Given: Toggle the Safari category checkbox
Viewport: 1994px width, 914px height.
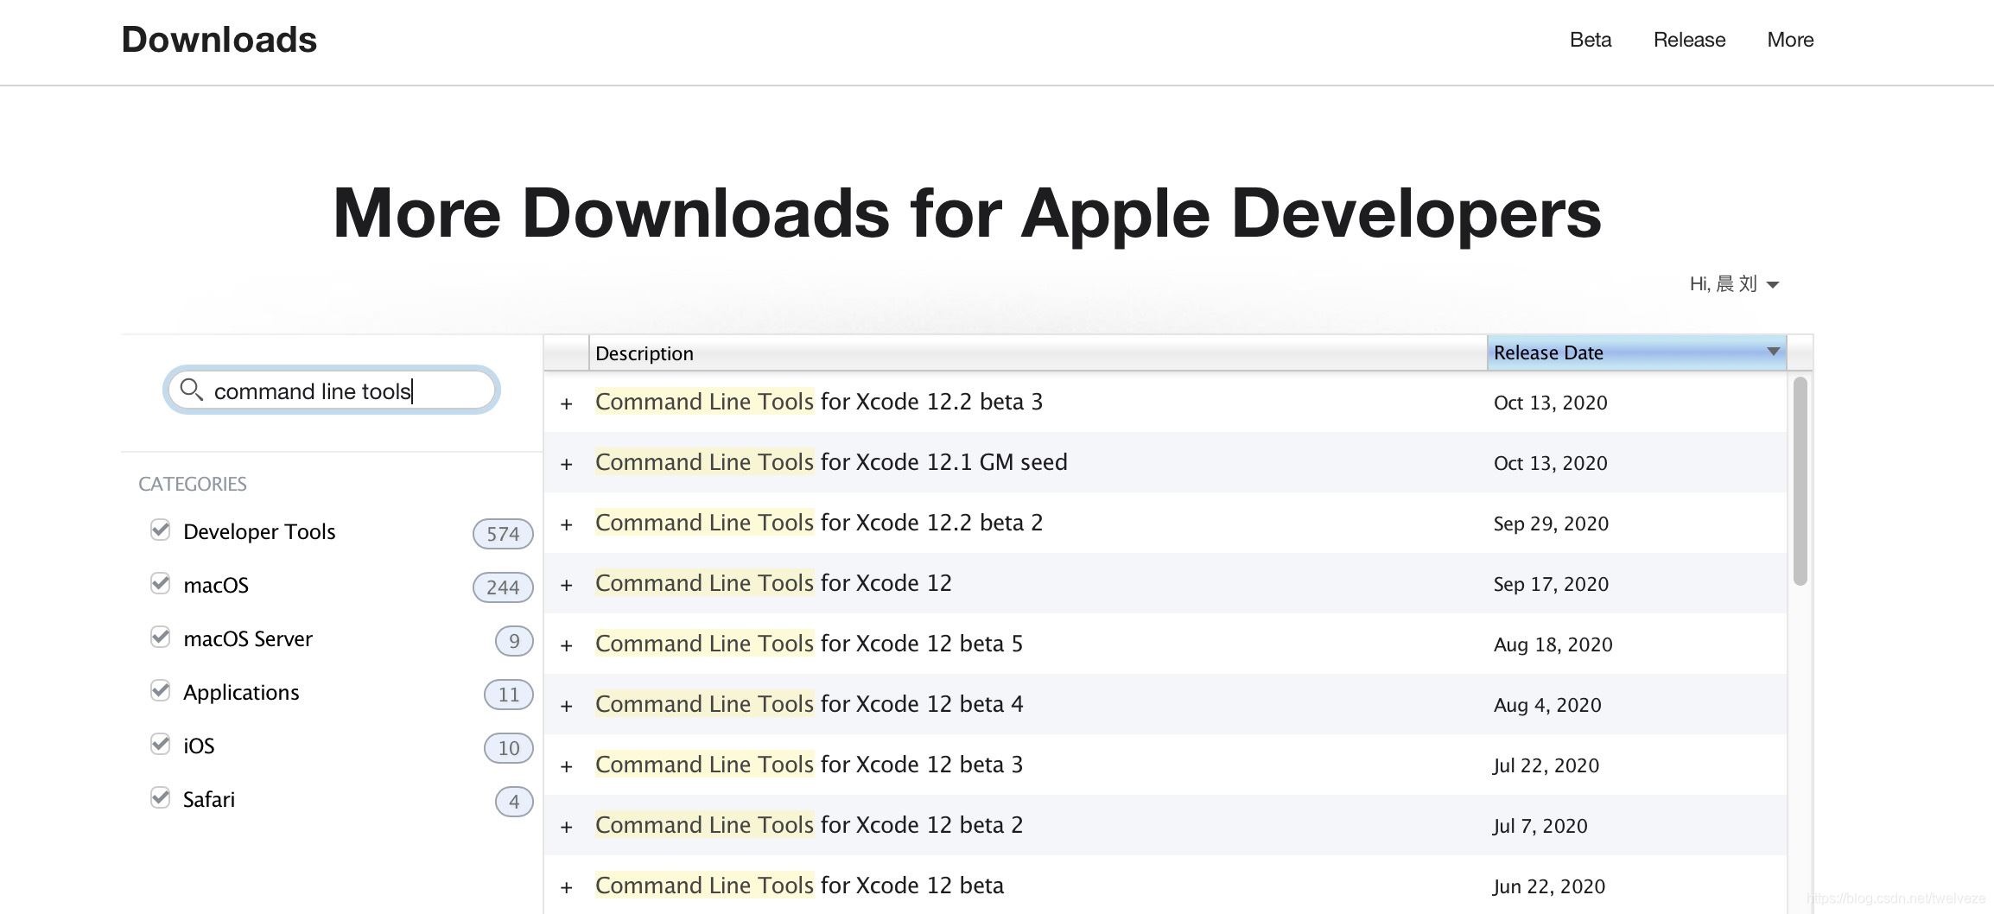Looking at the screenshot, I should 160,797.
